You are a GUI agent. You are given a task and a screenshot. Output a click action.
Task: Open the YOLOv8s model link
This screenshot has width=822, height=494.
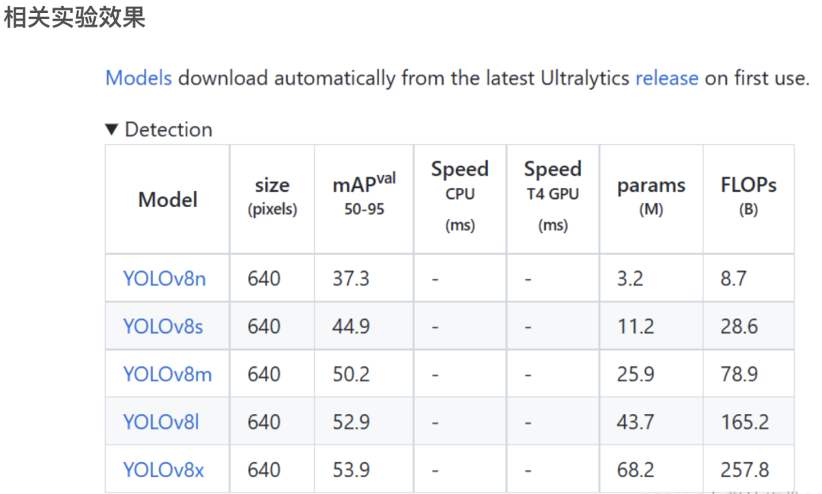(163, 327)
